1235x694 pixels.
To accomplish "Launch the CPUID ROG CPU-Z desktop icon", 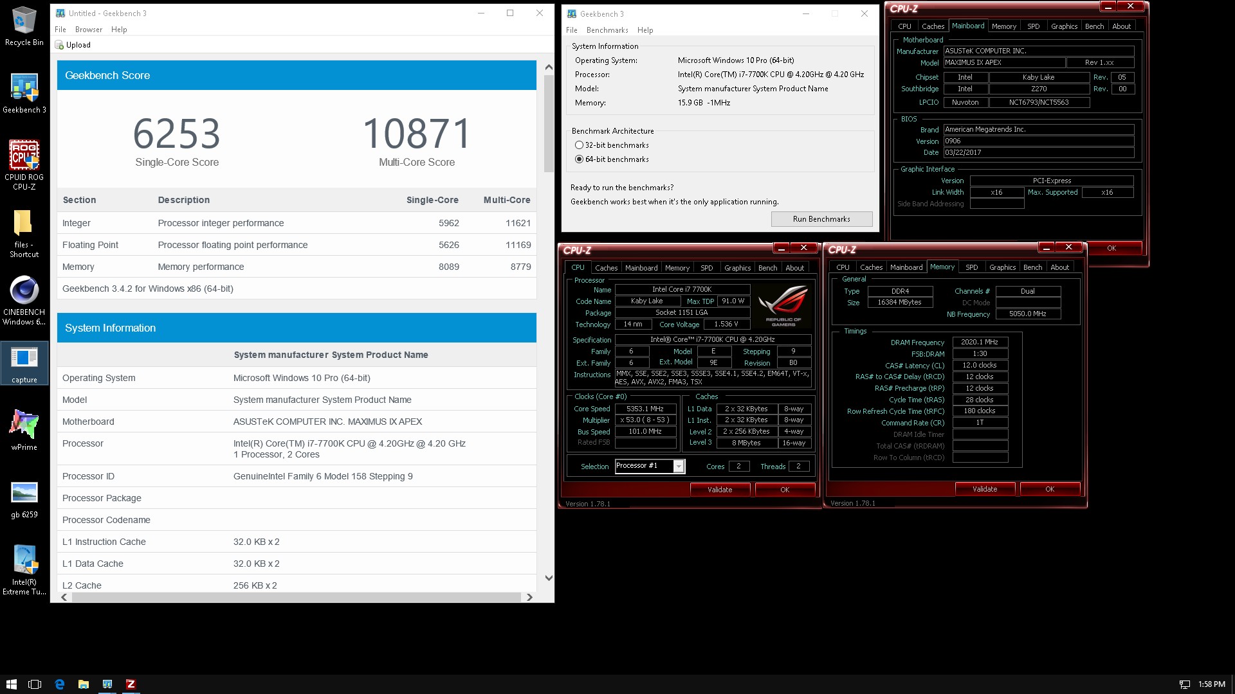I will (x=24, y=165).
